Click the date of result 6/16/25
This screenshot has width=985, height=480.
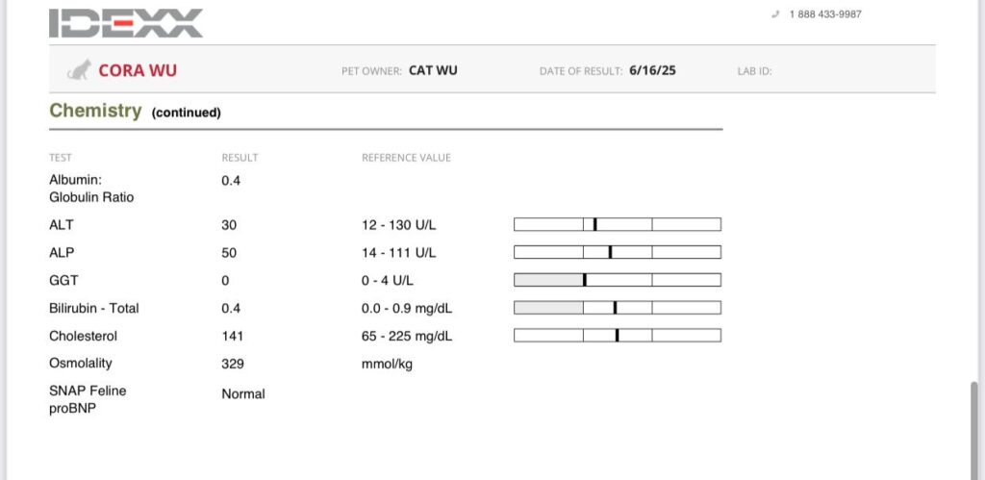click(653, 70)
